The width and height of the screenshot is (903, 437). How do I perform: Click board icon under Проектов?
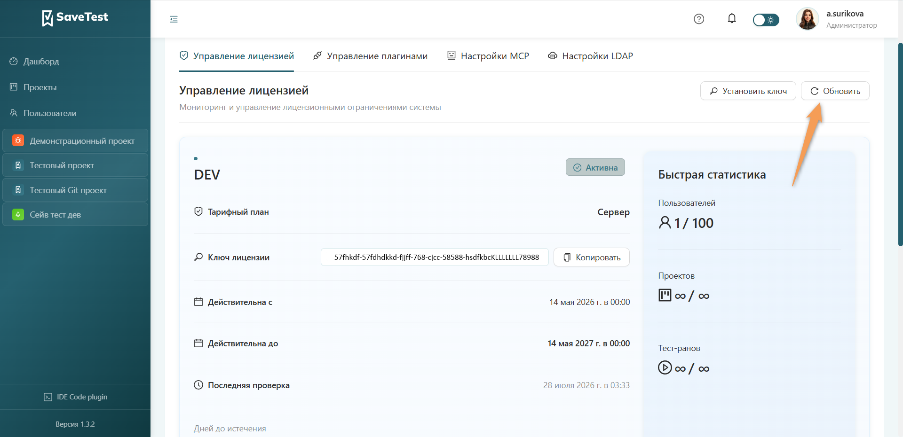(665, 295)
